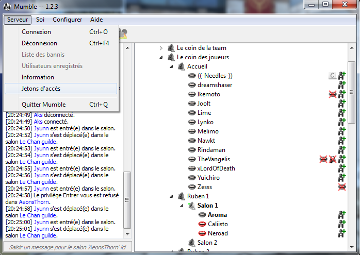Click the talk-state lips icon beside ((-Needles-))
Screen dimensions: 360x255
tap(192, 76)
